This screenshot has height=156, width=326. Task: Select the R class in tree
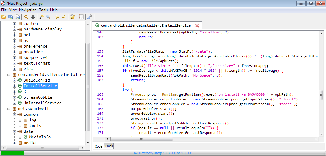[25, 91]
